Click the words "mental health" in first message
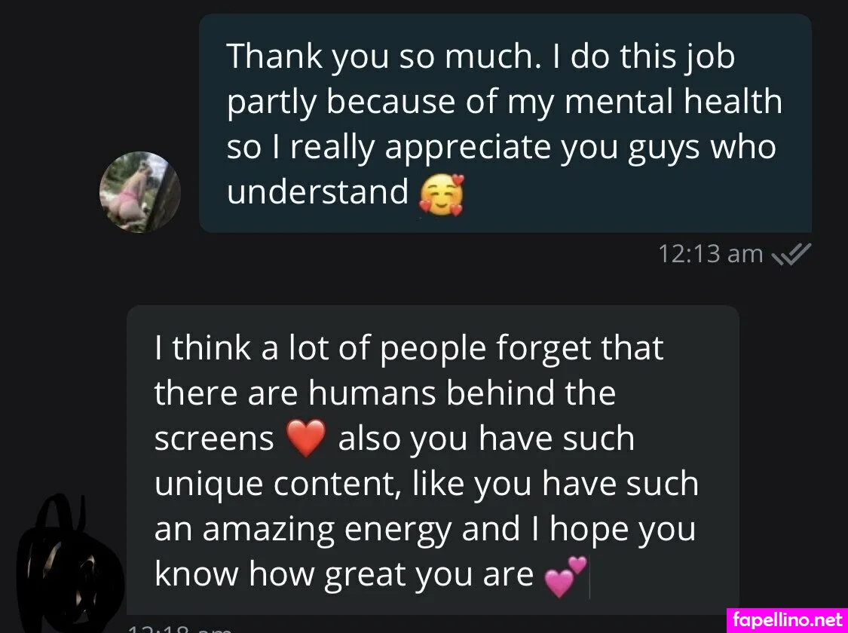Viewport: 848px width, 633px height. 673,101
